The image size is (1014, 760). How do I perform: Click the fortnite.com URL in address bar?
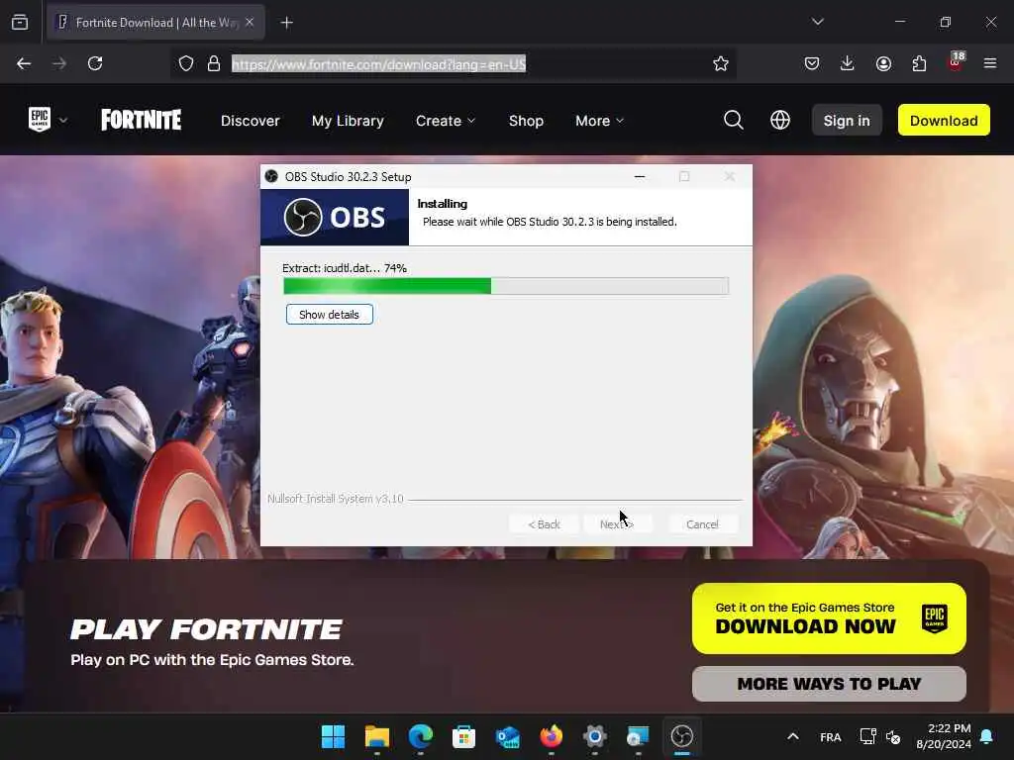(379, 64)
